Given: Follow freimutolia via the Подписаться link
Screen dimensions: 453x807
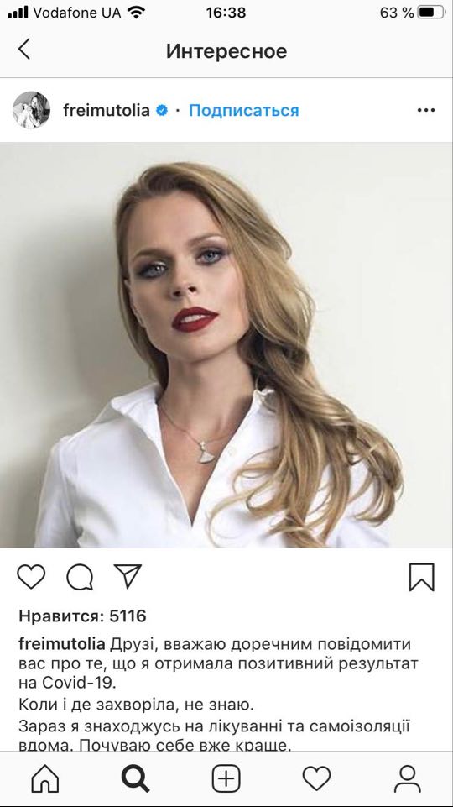Looking at the screenshot, I should pos(244,110).
